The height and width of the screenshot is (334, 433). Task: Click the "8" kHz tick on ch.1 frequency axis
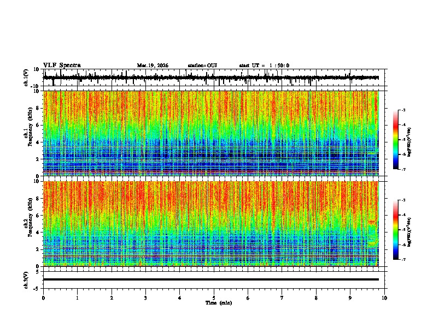pyautogui.click(x=38, y=108)
